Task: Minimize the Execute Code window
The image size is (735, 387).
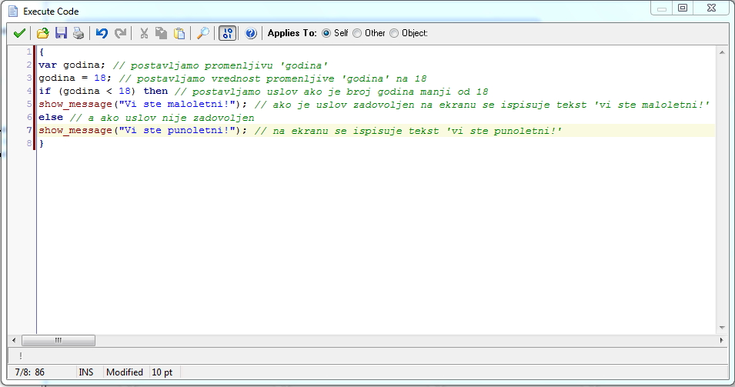Action: tap(661, 8)
